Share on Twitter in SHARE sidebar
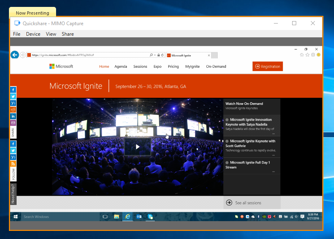 point(13,97)
